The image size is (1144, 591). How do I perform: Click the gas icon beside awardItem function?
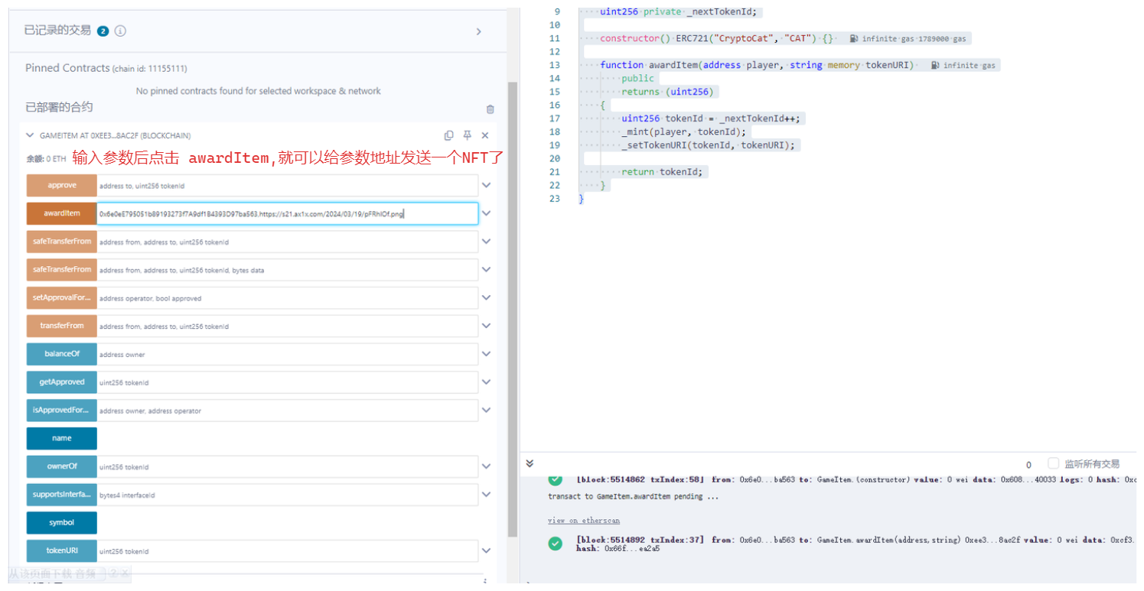tap(935, 66)
